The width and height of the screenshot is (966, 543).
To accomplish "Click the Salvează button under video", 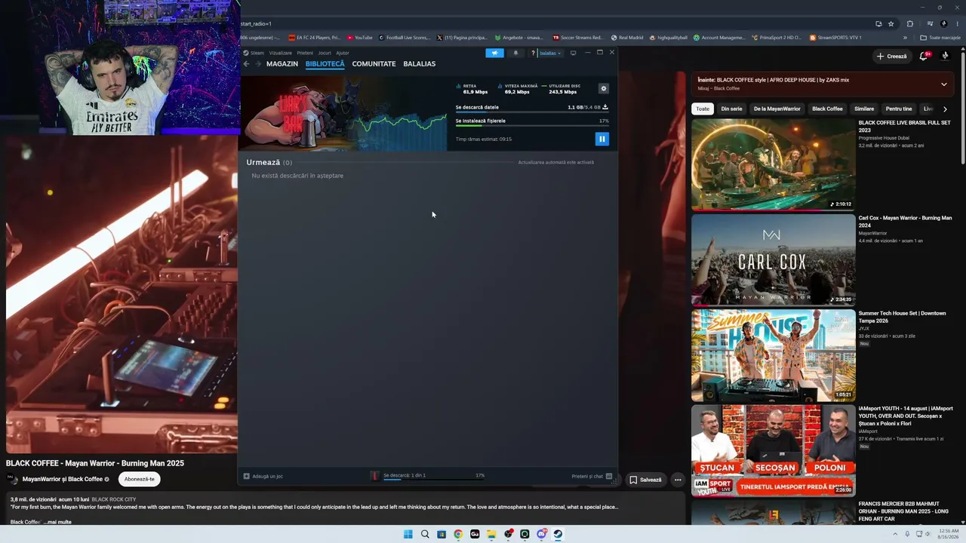I will click(x=645, y=480).
